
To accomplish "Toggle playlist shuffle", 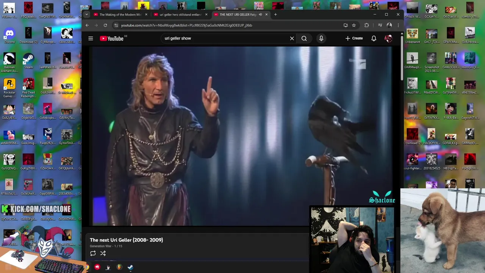I will tap(103, 253).
